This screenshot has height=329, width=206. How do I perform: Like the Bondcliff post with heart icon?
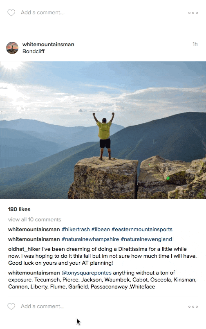[11, 306]
